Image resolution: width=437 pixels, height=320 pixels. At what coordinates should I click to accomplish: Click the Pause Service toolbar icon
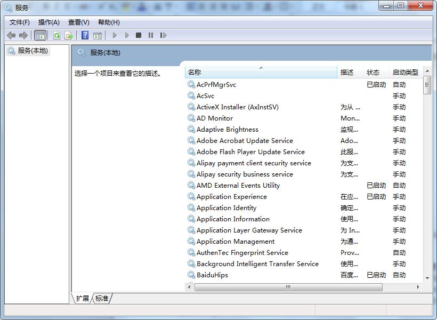(151, 35)
